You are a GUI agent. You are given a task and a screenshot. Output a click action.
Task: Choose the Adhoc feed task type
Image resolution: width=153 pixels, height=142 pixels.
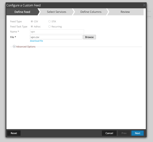tap(32, 27)
